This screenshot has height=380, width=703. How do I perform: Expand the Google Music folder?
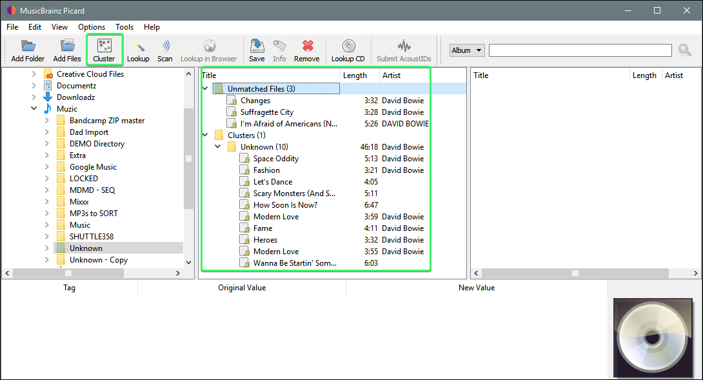(x=47, y=167)
